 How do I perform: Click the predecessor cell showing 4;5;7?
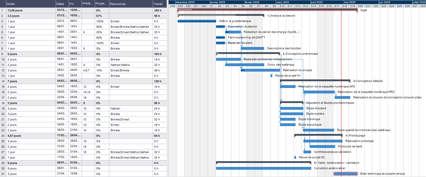[x=88, y=70]
